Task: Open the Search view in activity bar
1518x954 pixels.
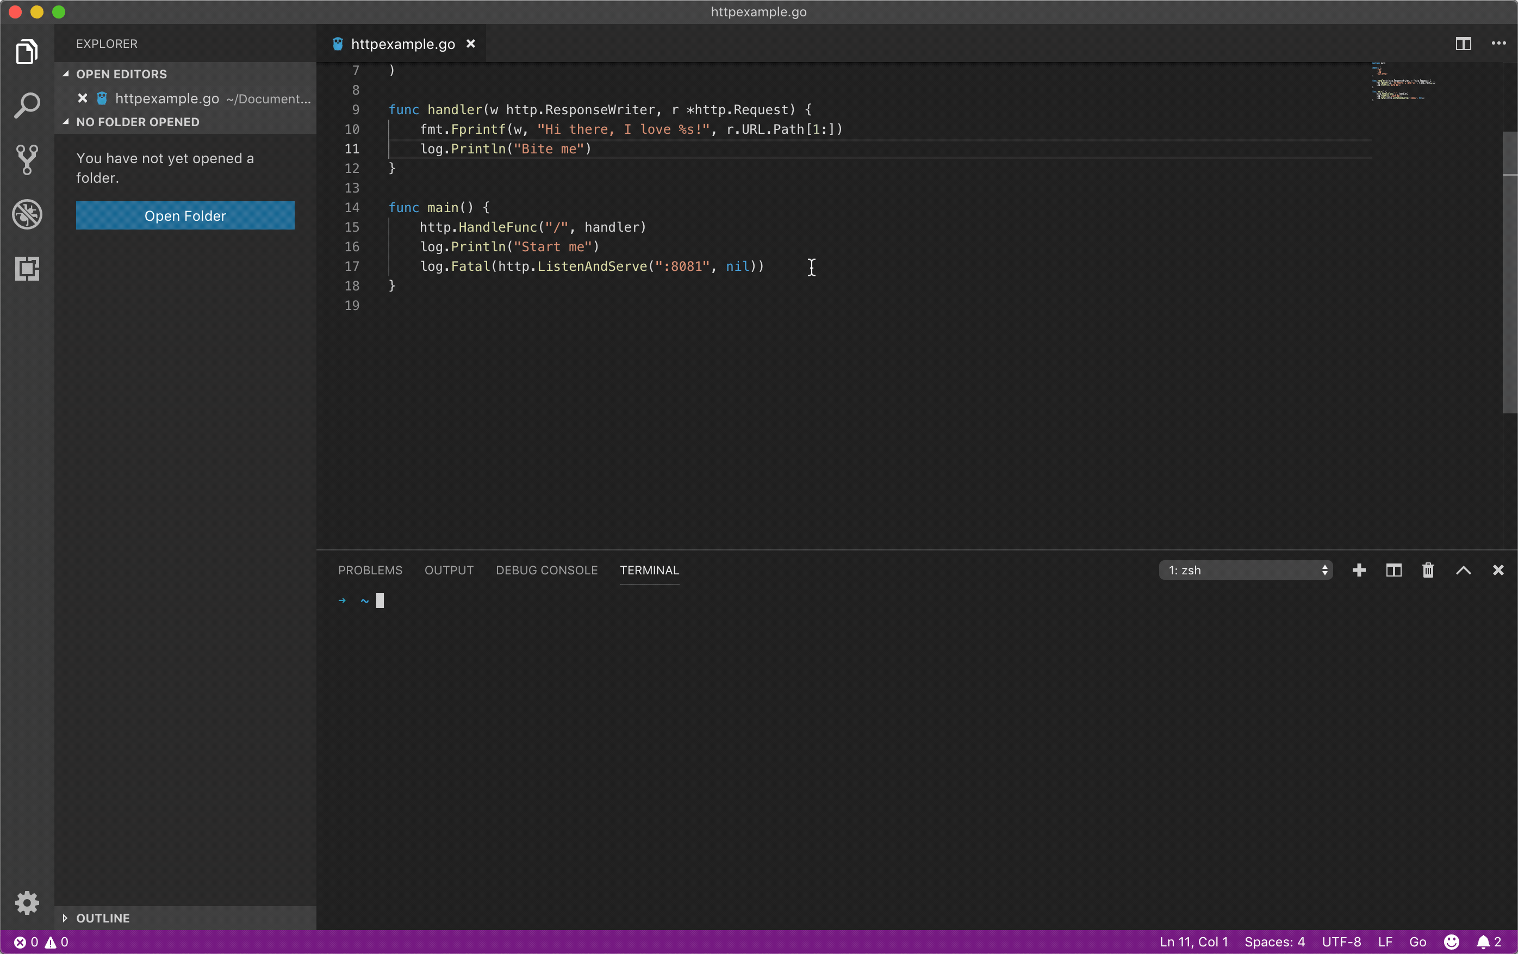Action: click(27, 106)
